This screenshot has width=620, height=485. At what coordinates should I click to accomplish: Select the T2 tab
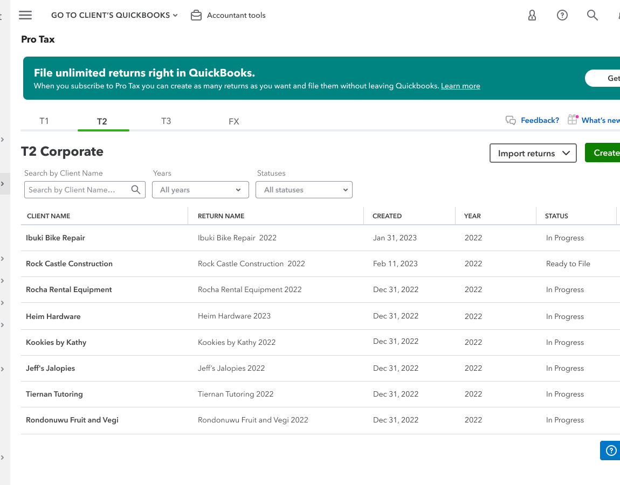(x=102, y=121)
